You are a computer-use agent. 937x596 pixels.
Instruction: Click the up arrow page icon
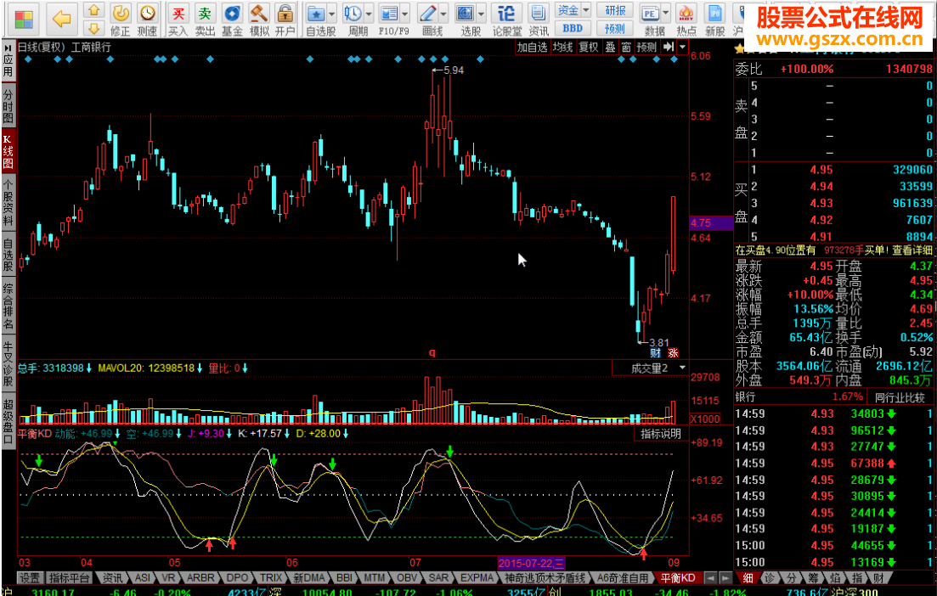pyautogui.click(x=93, y=10)
